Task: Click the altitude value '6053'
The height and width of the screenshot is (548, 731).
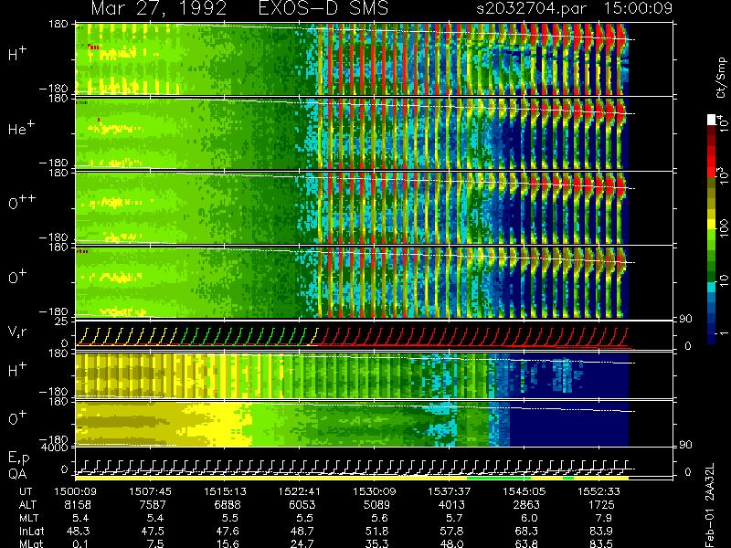Action: click(x=302, y=505)
